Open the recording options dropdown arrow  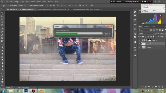click(142, 2)
